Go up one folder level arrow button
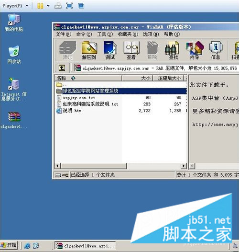 (62, 68)
